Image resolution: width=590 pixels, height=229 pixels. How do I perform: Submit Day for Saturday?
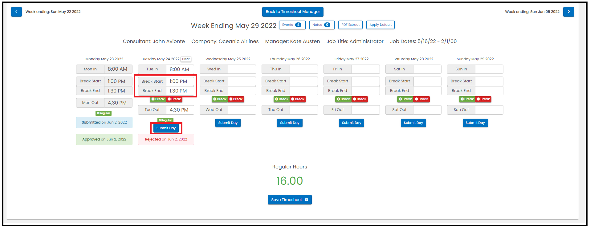pos(413,123)
